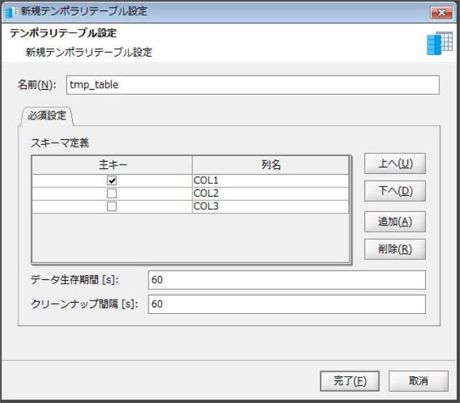
Task: Click the クリーンナップ間隔 input field
Action: coord(287,304)
